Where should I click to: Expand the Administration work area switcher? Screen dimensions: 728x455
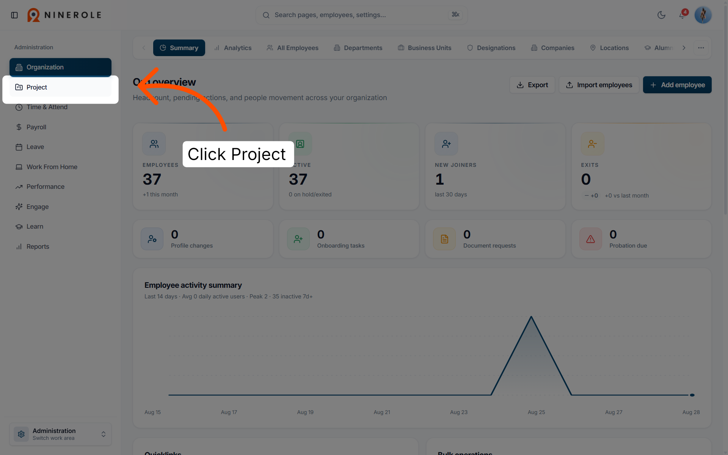point(60,434)
